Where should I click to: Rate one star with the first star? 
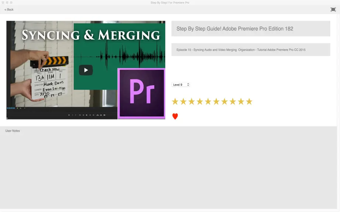175,101
